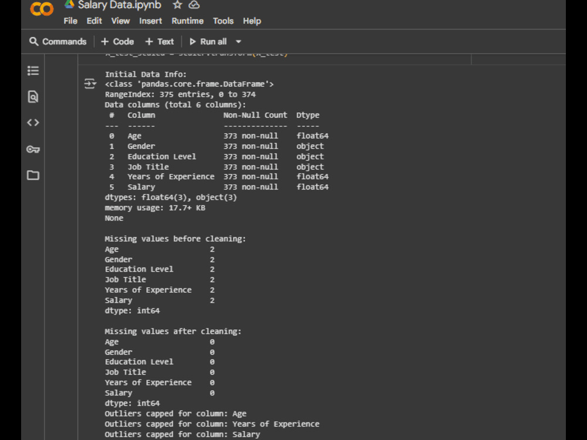Screen dimensions: 587x440
Task: Click the 'Dtype' column header
Action: click(x=308, y=115)
